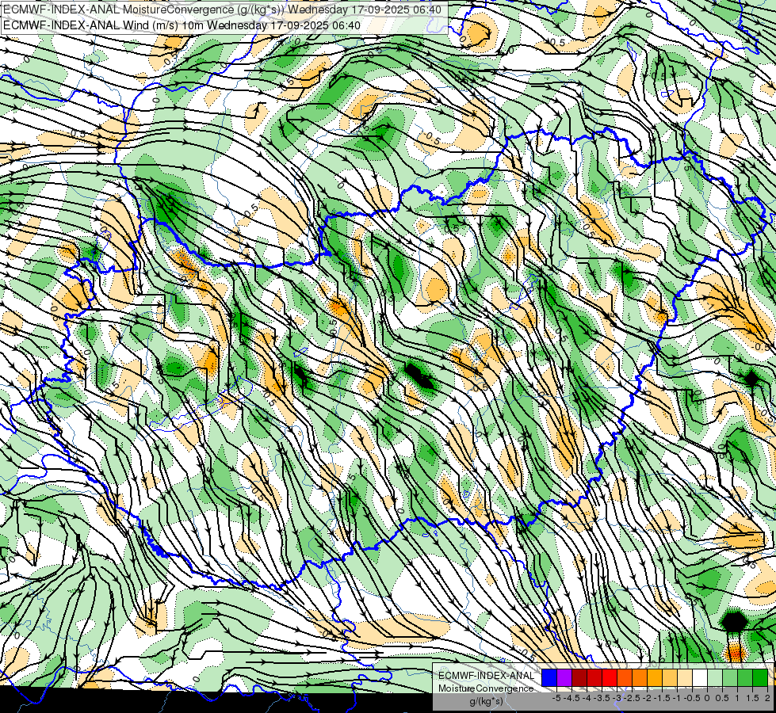Click the -2 tick label on legend

648,698
